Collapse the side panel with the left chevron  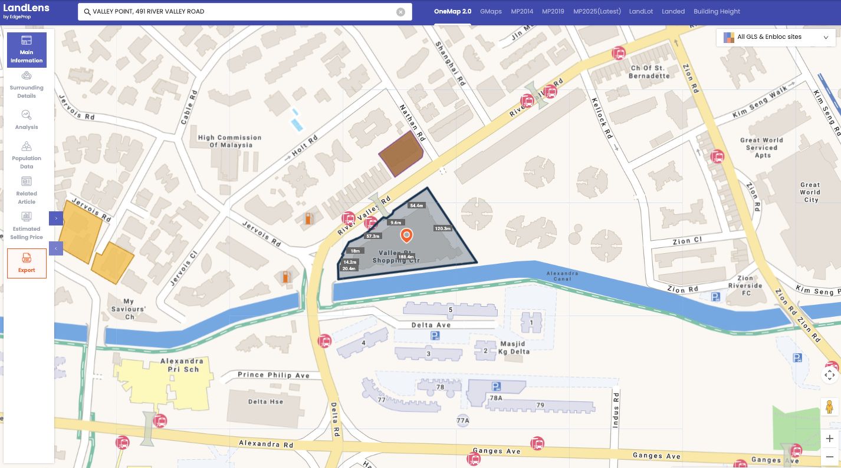click(56, 248)
